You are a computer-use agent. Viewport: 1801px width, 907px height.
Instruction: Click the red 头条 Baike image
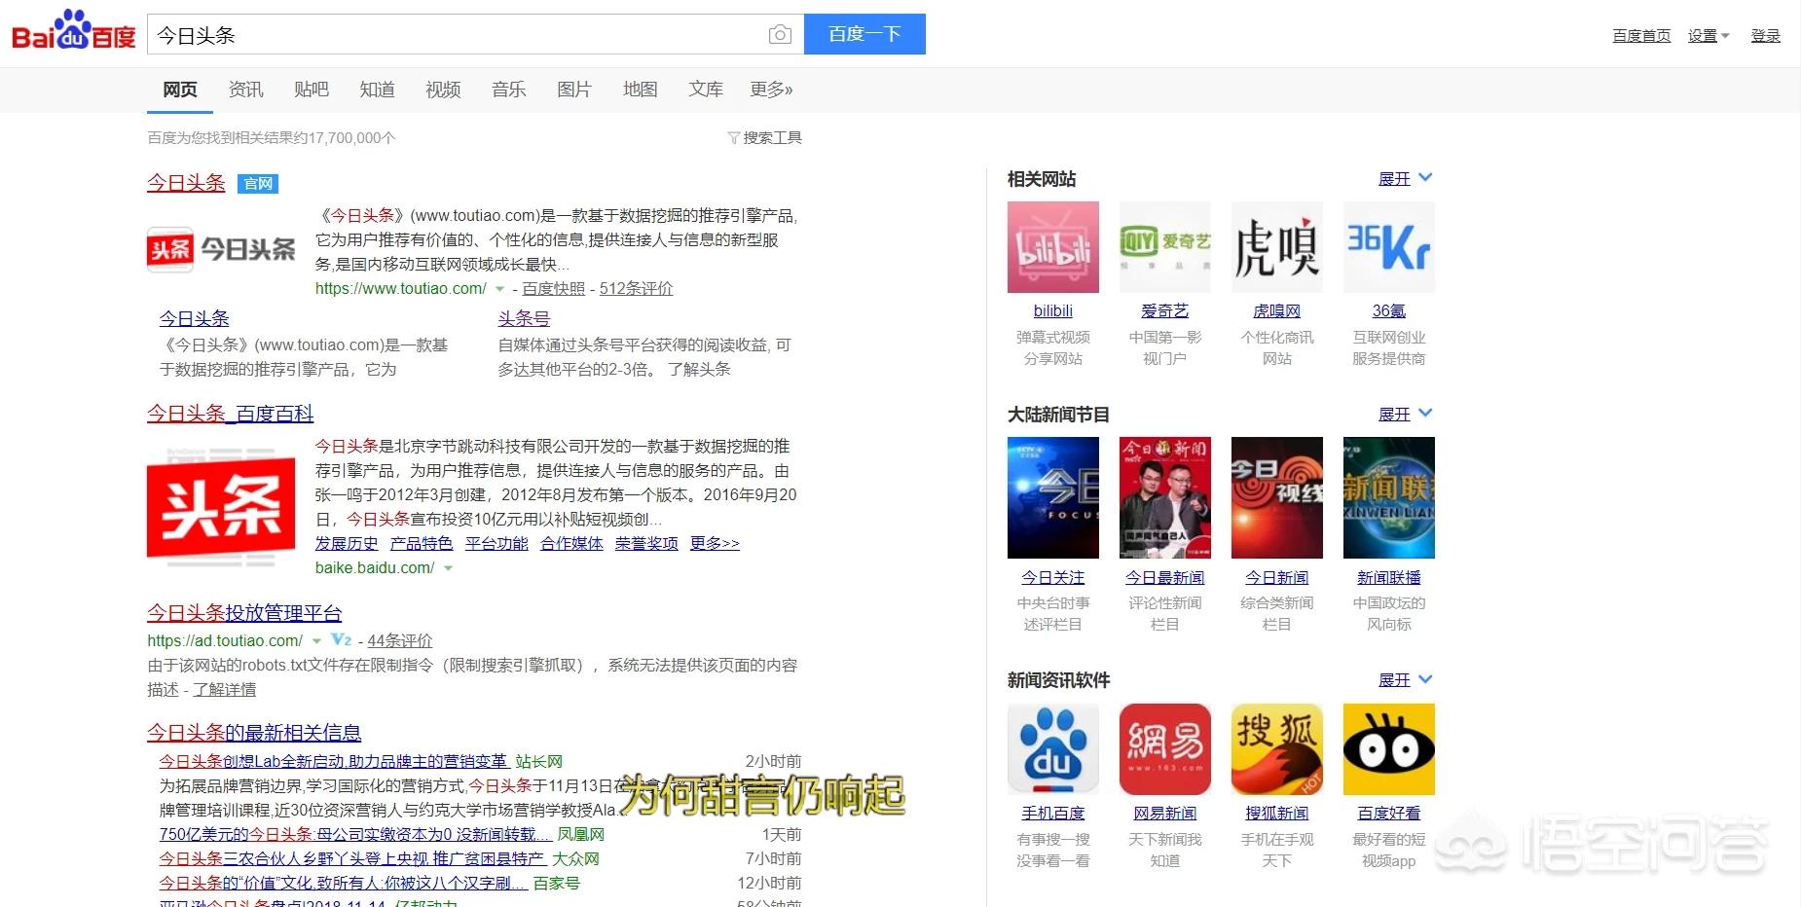[x=221, y=508]
